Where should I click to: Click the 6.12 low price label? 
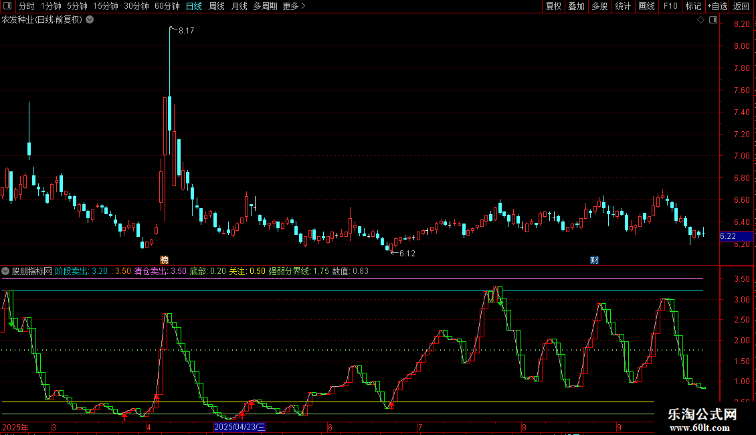[407, 254]
